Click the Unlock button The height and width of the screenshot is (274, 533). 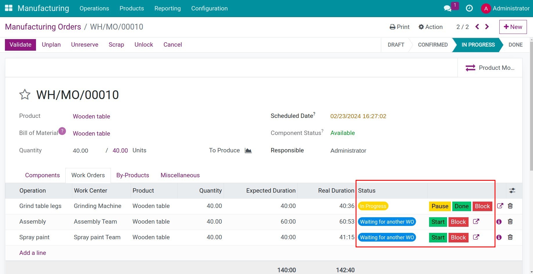[144, 45]
